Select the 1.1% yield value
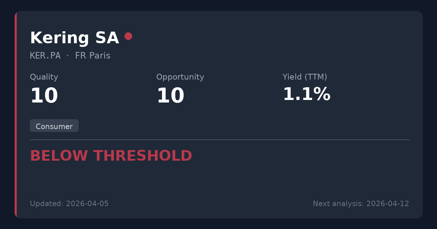This screenshot has width=437, height=229. click(x=306, y=95)
